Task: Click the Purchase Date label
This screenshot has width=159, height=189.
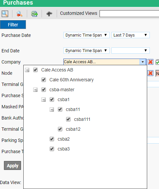Action: [x=16, y=35]
